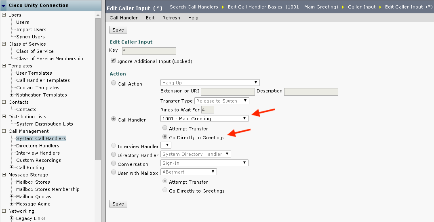Select the Call Handler radio button
Image resolution: width=434 pixels, height=222 pixels.
(x=114, y=119)
